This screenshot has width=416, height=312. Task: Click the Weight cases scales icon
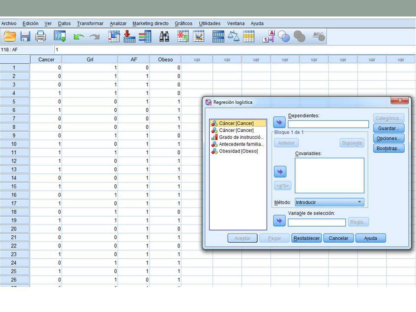(x=234, y=36)
